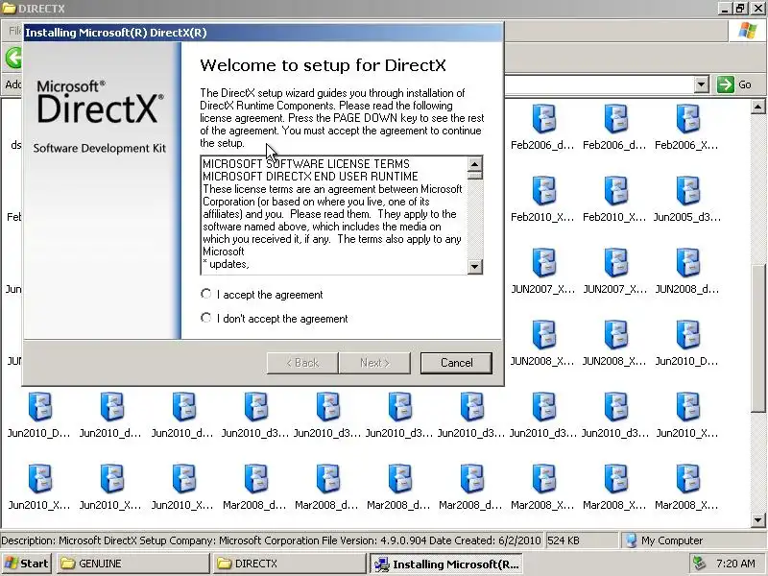The height and width of the screenshot is (576, 768).
Task: Click the Microsoft DirectX logo in the setup dialog
Action: click(x=100, y=102)
